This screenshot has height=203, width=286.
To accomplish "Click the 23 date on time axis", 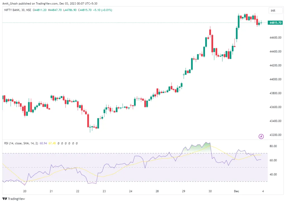I will pos(104,191).
